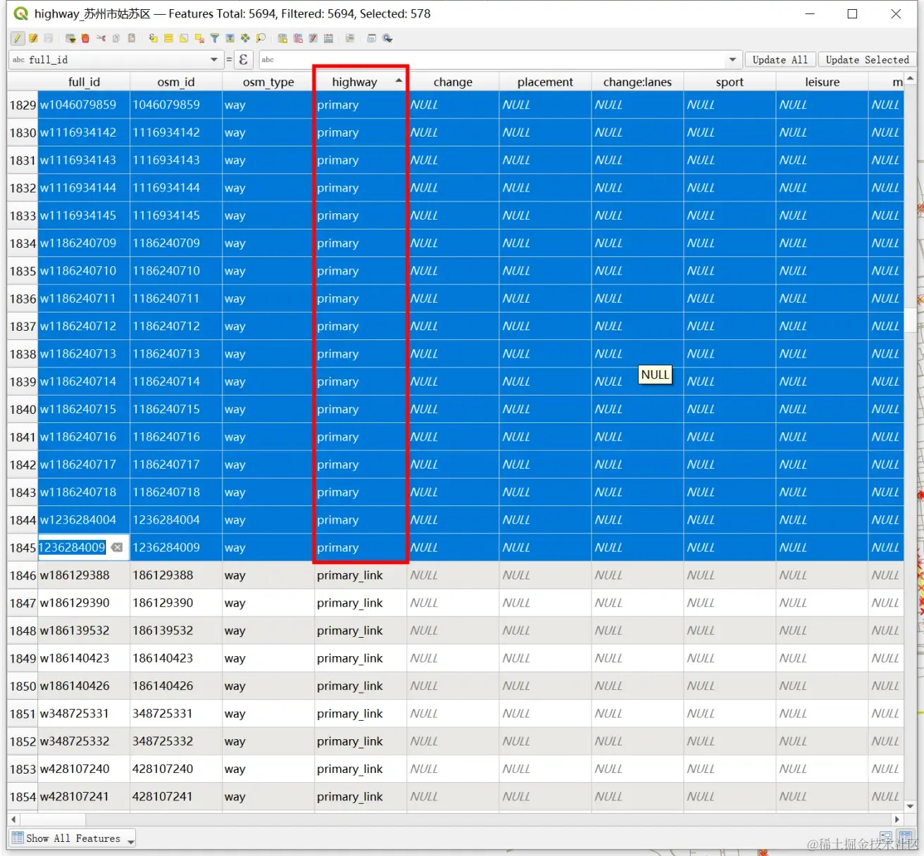Click the table-with-pencil toolbar icon
Image resolution: width=924 pixels, height=856 pixels.
(313, 38)
